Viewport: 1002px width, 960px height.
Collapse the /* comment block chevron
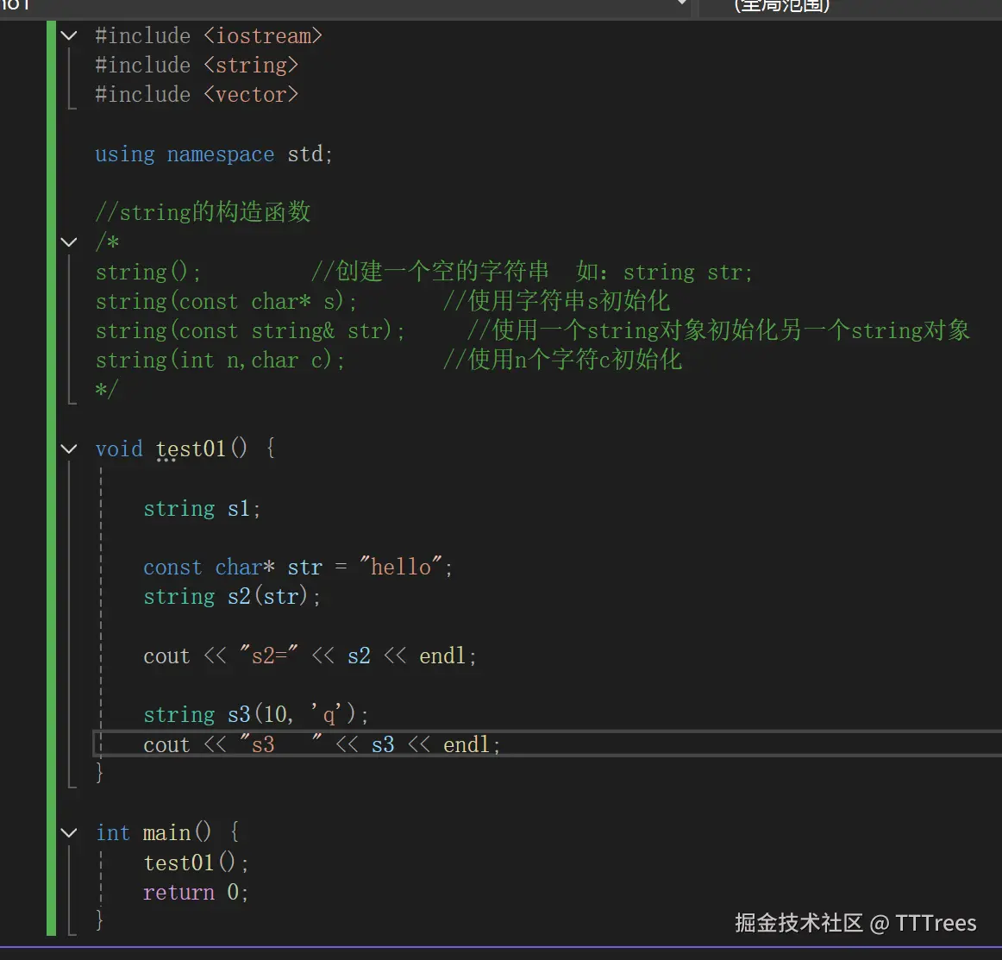pyautogui.click(x=69, y=242)
